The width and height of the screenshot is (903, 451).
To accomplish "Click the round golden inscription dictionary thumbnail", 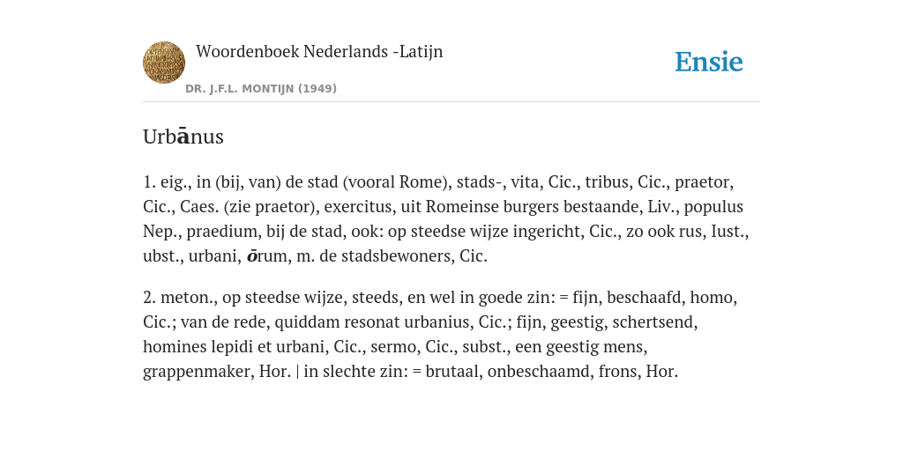I will (164, 63).
